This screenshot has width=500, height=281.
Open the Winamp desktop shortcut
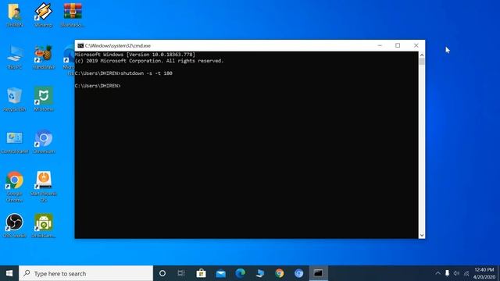click(44, 14)
